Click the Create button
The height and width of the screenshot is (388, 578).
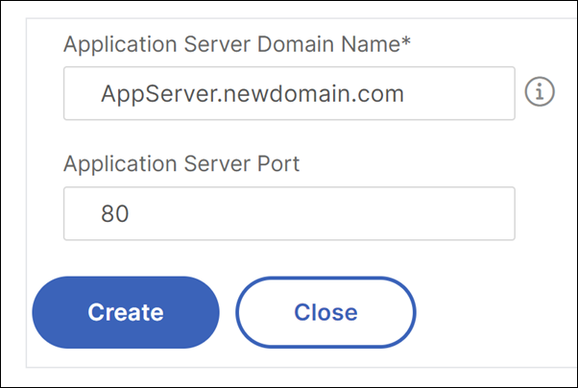point(126,312)
